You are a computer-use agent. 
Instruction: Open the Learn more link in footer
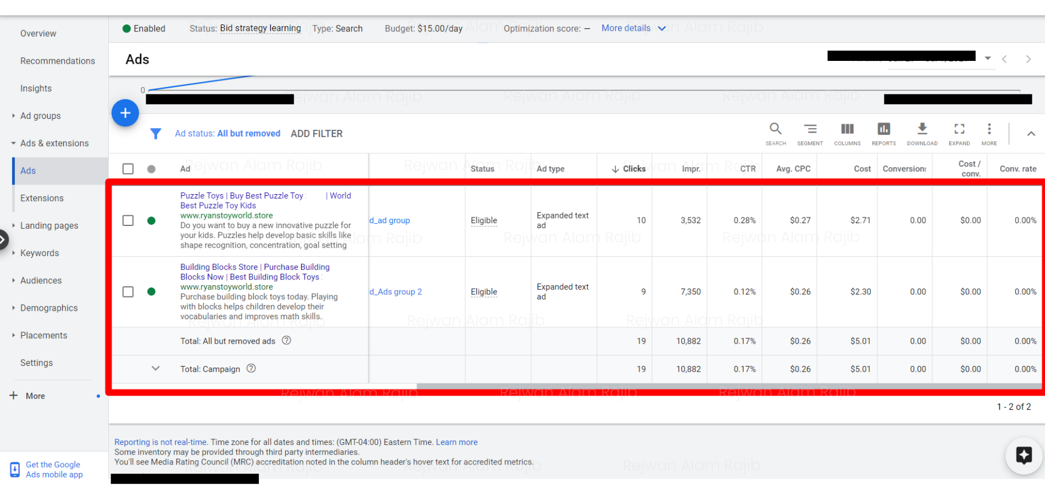(x=456, y=442)
